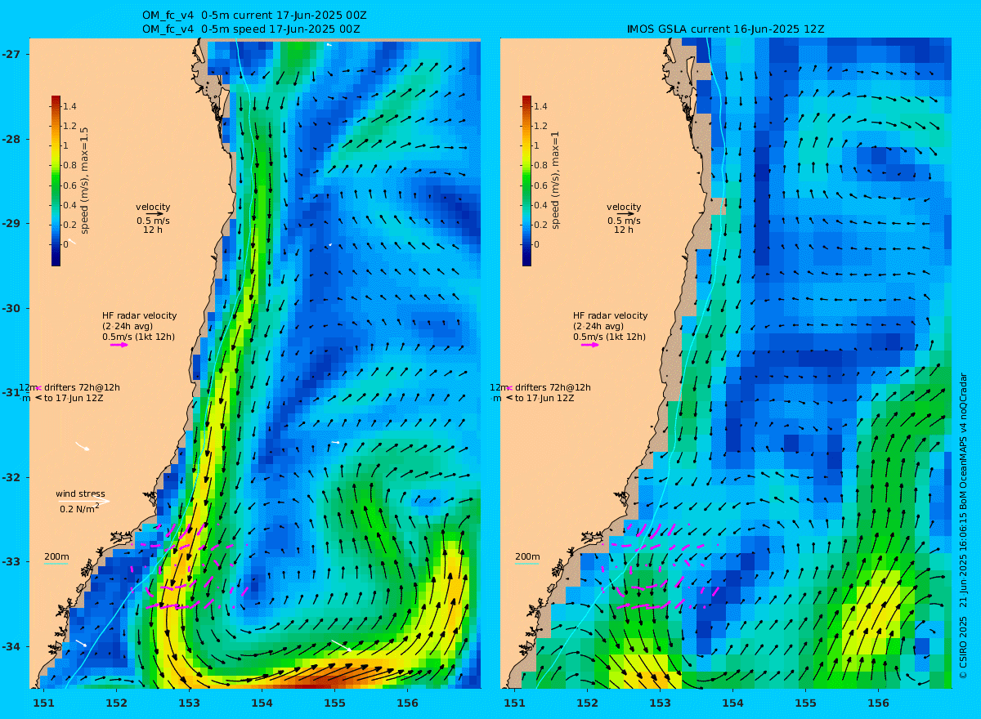This screenshot has height=719, width=981.
Task: Click the right map speed color bar
Action: coord(526,181)
